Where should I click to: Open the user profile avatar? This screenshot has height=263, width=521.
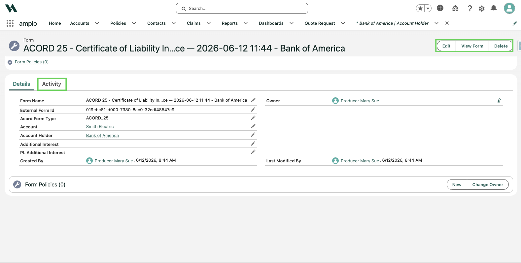pos(509,8)
